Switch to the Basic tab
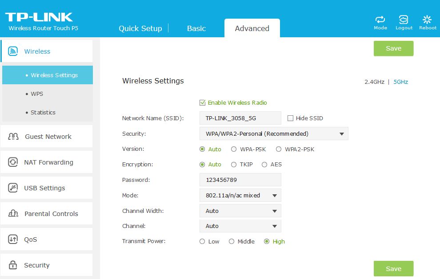Screen dimensions: 440x279 196,28
